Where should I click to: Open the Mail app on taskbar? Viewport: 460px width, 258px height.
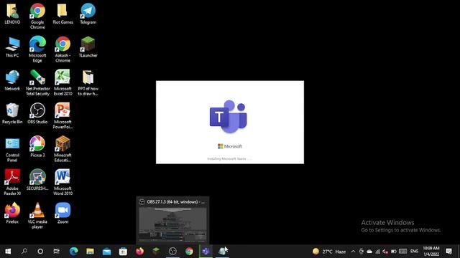tap(107, 252)
